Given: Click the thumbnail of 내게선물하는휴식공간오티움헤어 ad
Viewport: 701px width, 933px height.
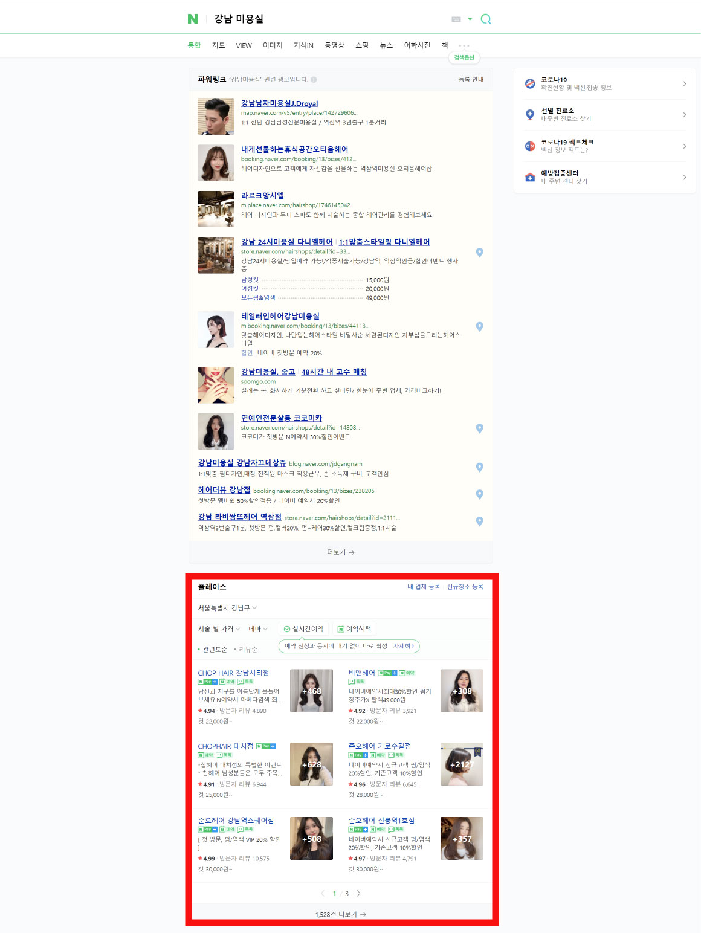Looking at the screenshot, I should pos(216,163).
